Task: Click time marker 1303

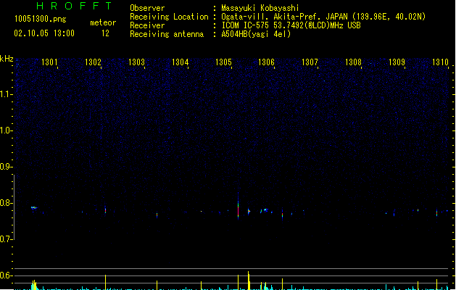Action: click(136, 62)
